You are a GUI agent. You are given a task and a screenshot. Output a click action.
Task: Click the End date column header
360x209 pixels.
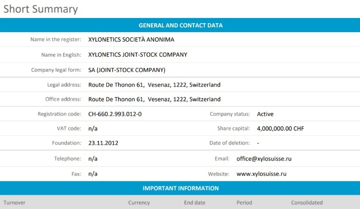click(x=195, y=202)
